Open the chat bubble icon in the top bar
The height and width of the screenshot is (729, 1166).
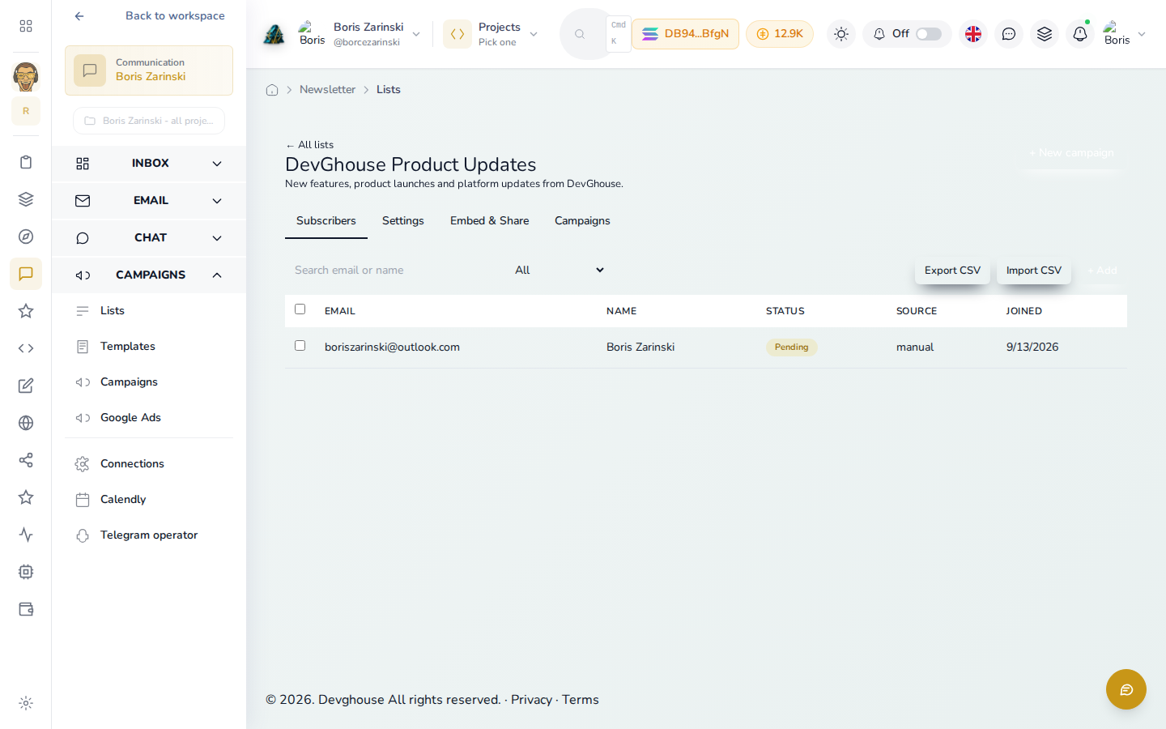coord(1009,34)
